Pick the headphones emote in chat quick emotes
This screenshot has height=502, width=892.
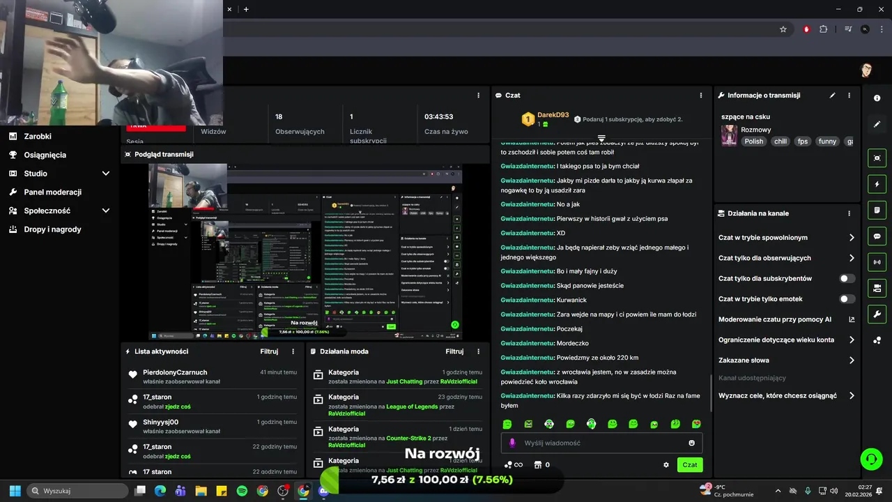click(x=591, y=424)
